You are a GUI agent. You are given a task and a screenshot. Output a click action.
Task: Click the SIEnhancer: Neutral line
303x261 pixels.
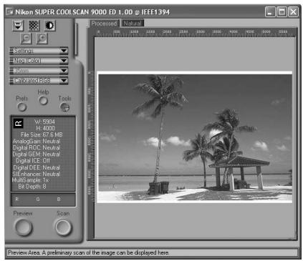point(36,174)
